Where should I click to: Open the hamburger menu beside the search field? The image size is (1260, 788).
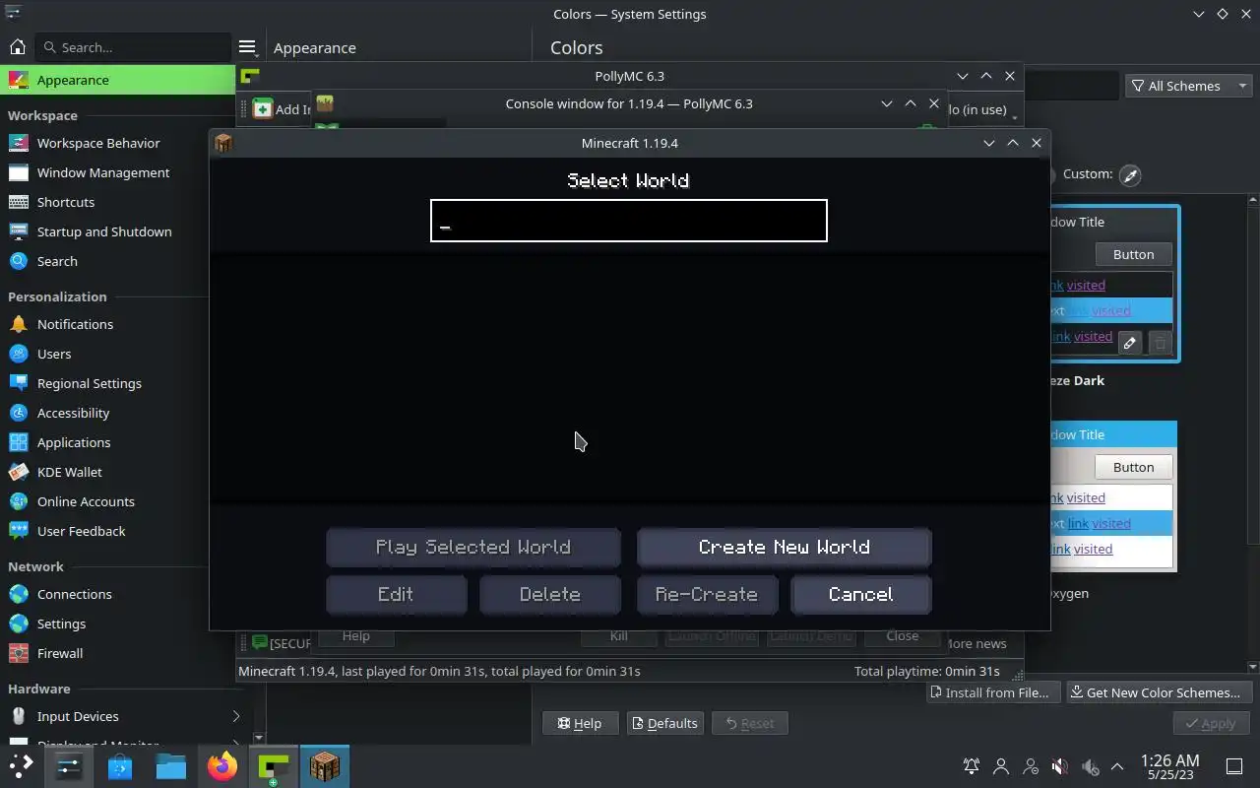pos(247,47)
